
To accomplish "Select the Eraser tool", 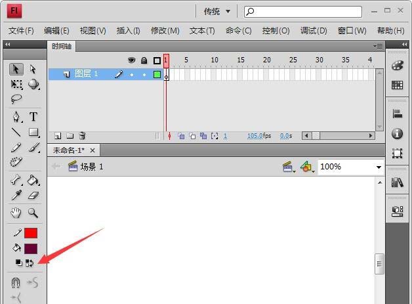I will (x=33, y=196).
